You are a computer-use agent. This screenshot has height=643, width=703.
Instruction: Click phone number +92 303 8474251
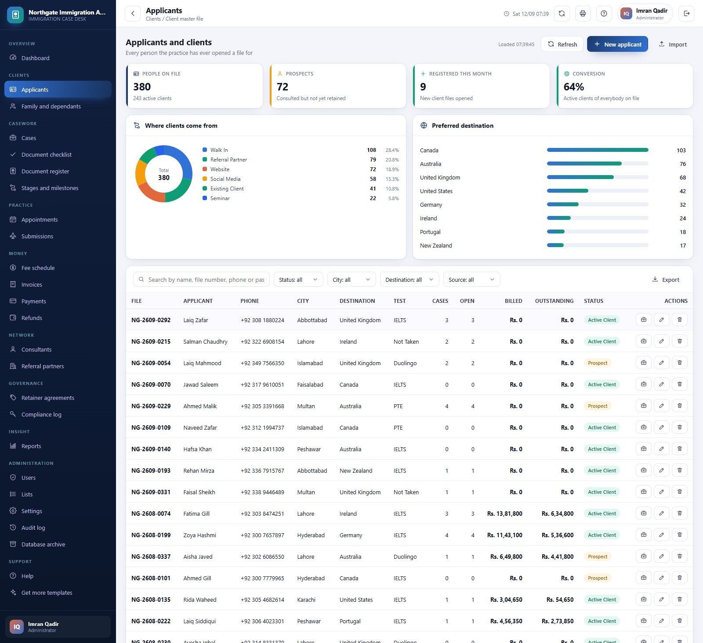(x=262, y=514)
